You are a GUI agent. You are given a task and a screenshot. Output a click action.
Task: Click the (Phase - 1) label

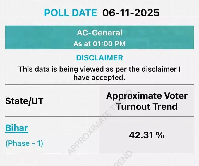click(24, 143)
